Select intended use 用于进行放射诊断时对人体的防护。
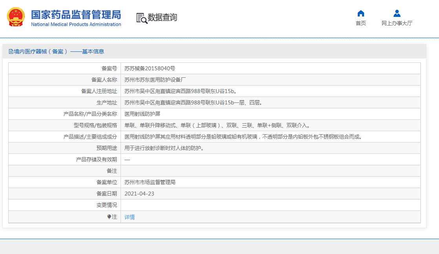The width and height of the screenshot is (439, 254). pos(165,148)
